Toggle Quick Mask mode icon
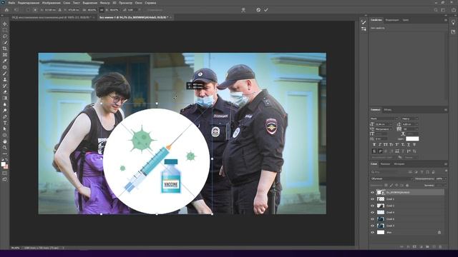The width and height of the screenshot is (458, 257). click(5, 173)
